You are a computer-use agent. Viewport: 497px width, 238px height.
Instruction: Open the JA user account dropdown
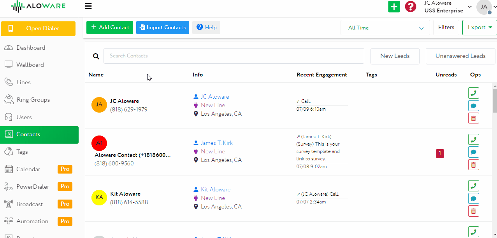point(486,7)
